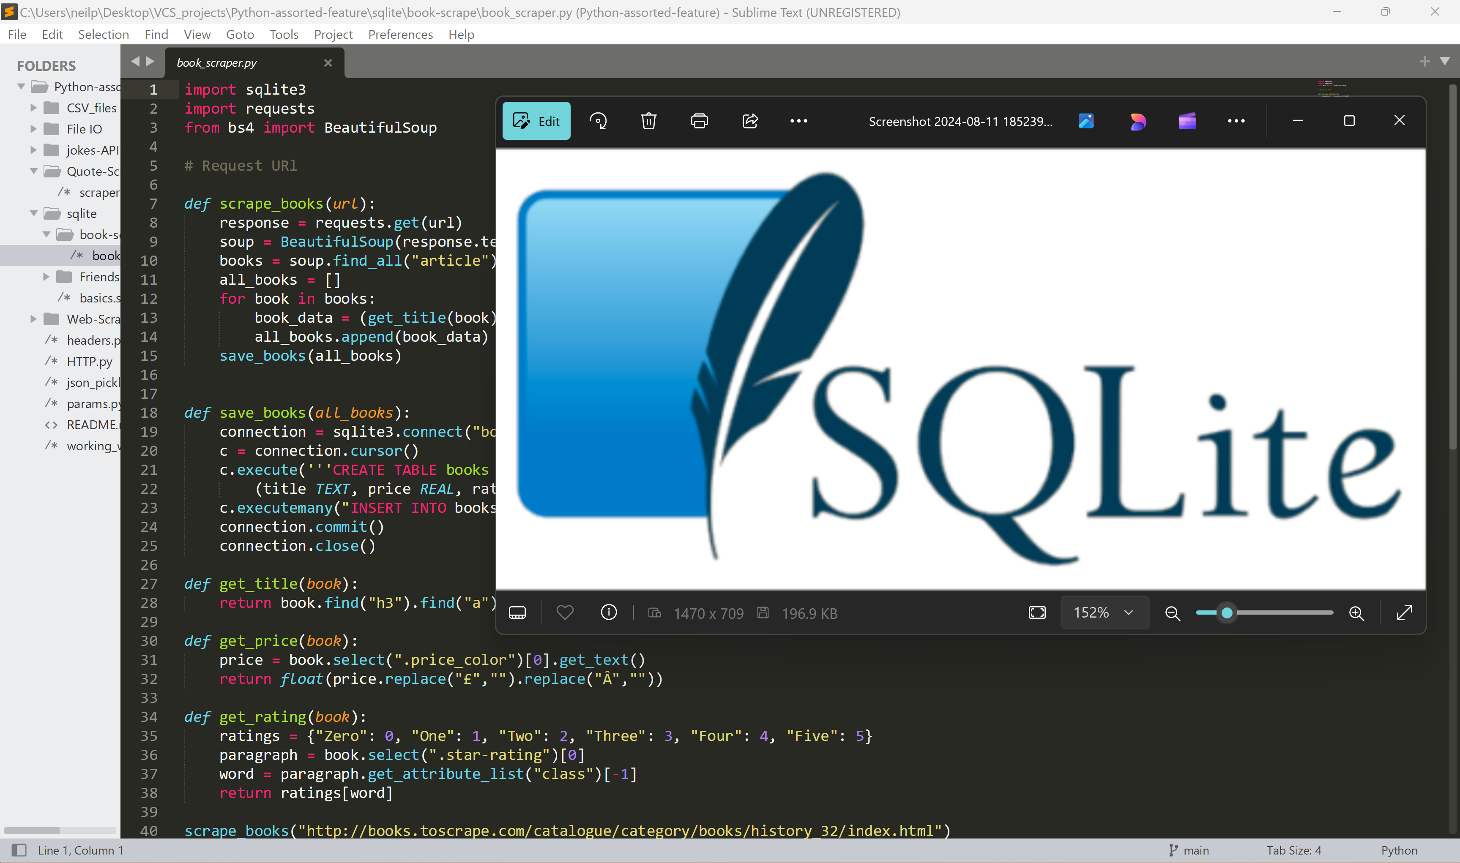Collapse the book-s subfolder
The width and height of the screenshot is (1460, 863).
(46, 234)
